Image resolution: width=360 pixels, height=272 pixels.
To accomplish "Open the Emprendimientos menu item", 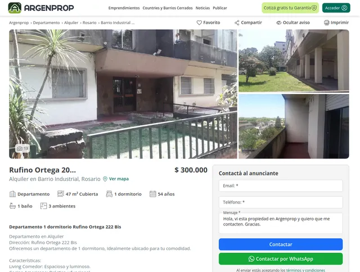I will pyautogui.click(x=124, y=8).
